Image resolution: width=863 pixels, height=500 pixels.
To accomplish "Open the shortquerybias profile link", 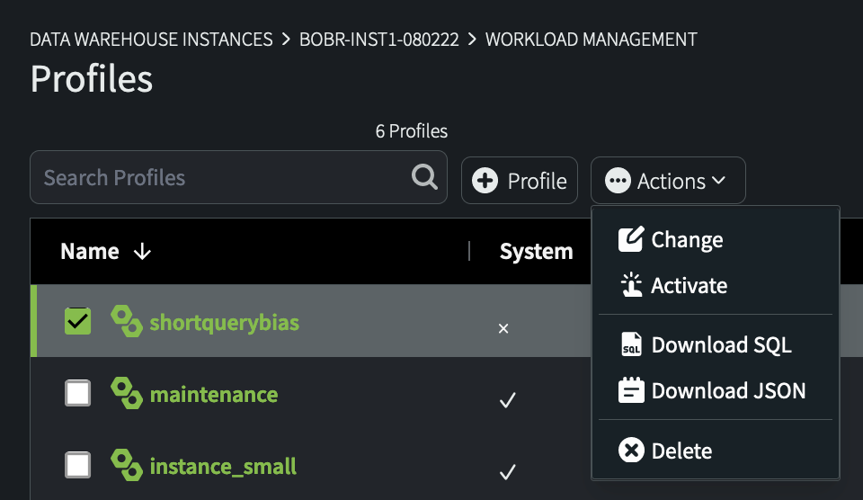I will click(224, 322).
